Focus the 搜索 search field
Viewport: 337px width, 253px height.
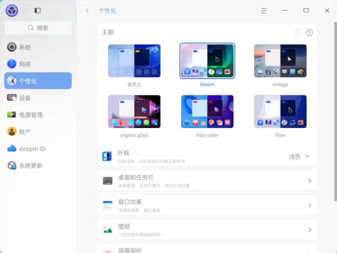38,28
